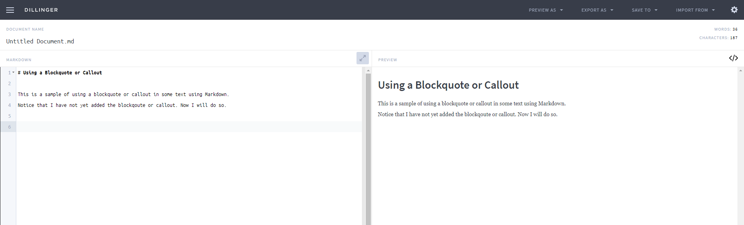
Task: Click editor line 3 starting 'This is a sample'
Action: (x=123, y=94)
